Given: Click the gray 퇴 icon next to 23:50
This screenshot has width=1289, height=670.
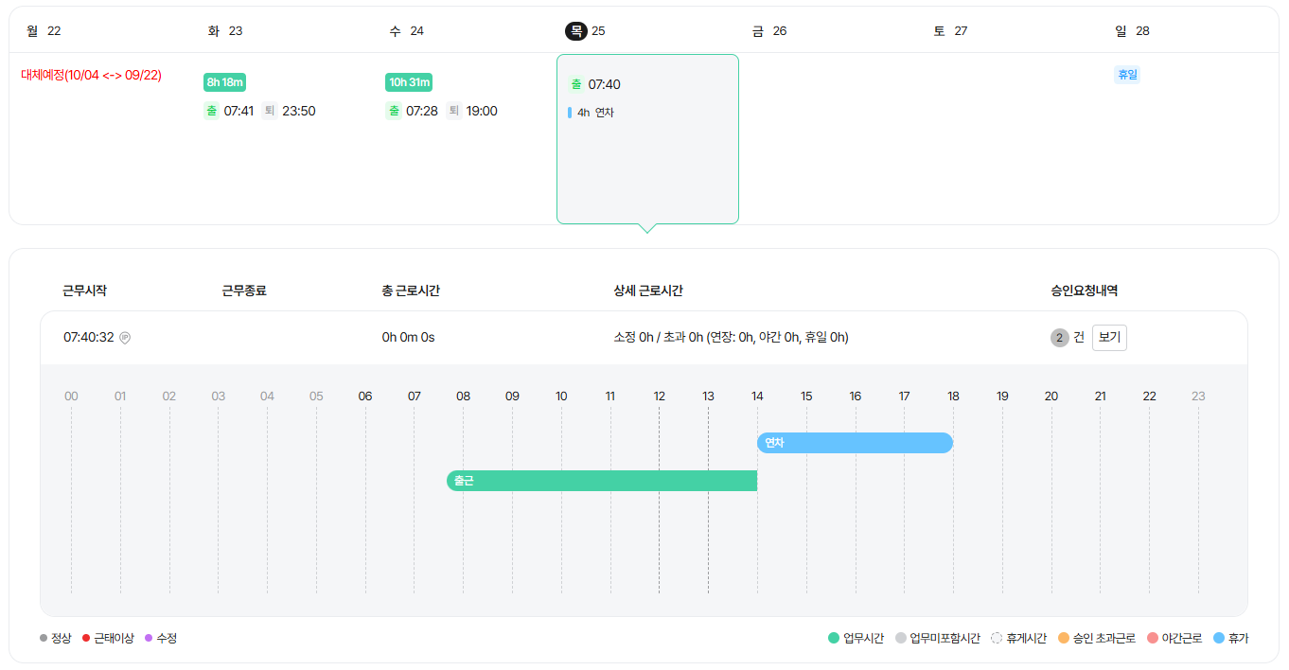Looking at the screenshot, I should [269, 111].
